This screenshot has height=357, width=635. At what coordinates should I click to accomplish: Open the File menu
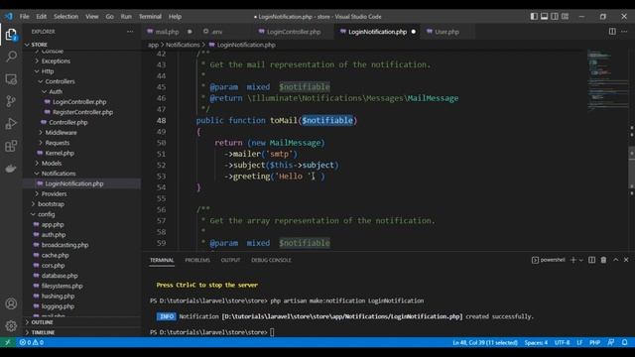24,17
